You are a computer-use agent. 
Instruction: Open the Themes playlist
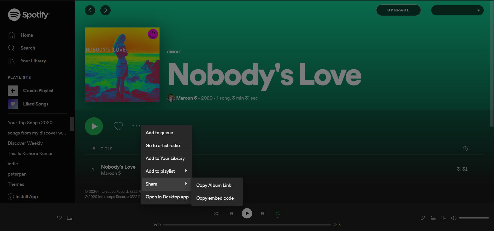16,184
